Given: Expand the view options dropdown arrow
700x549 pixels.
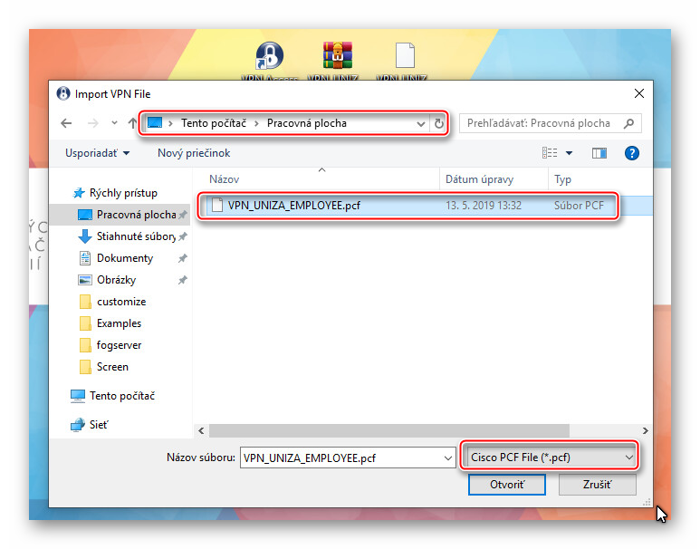Looking at the screenshot, I should (x=569, y=153).
